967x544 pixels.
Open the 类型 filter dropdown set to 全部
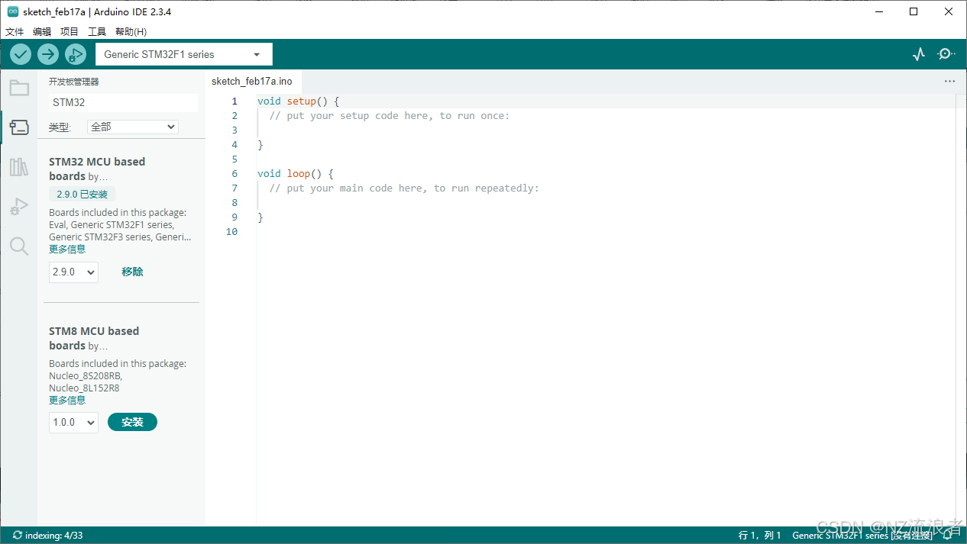tap(133, 127)
